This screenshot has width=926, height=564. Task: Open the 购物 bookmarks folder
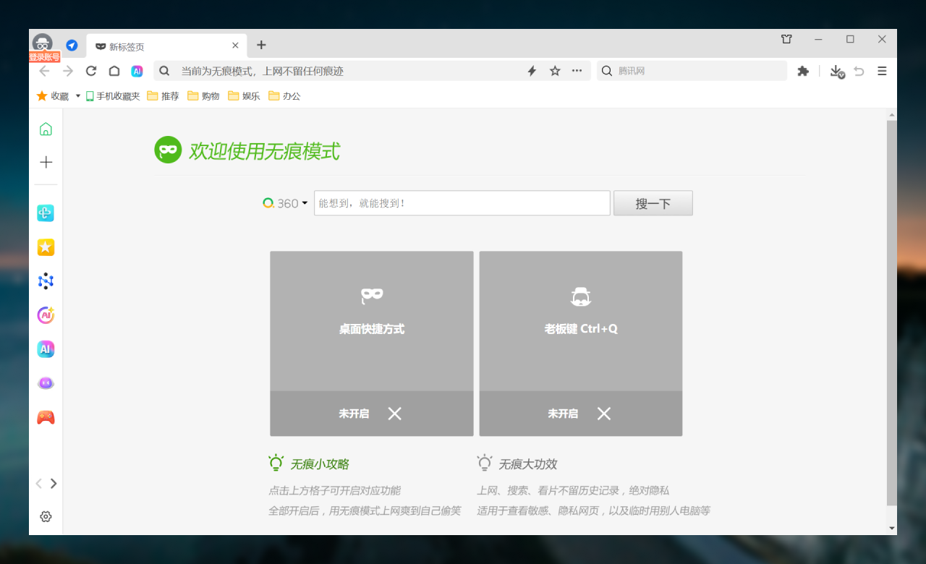coord(203,95)
